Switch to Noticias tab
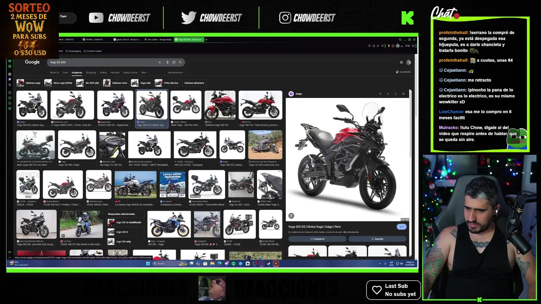 pos(115,73)
